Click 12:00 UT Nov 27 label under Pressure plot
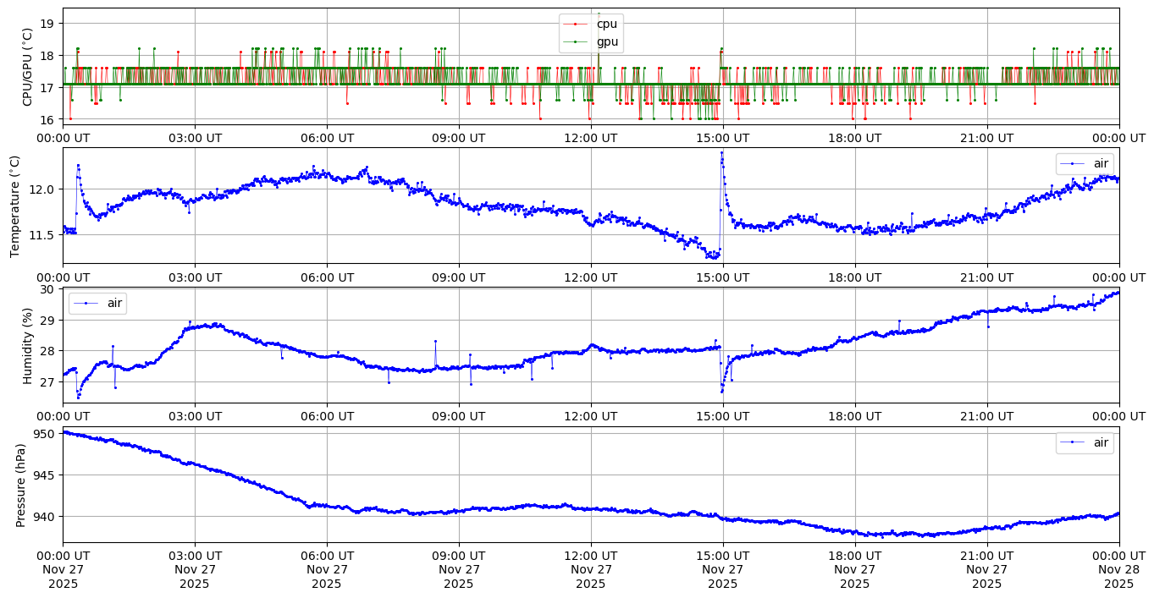This screenshot has height=598, width=1154. [590, 569]
